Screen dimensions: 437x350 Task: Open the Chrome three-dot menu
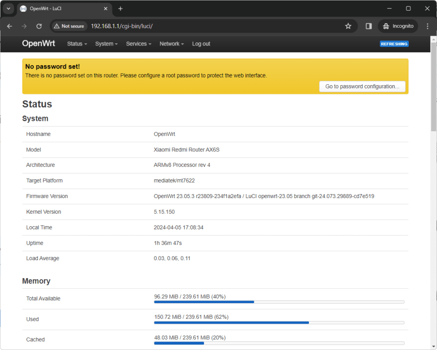tap(428, 26)
